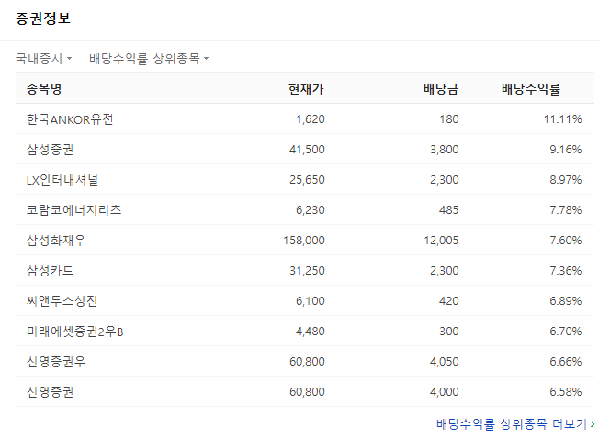Select price 1,620 for 한국ANKOR유전
Viewport: 599px width, 439px height.
click(311, 119)
